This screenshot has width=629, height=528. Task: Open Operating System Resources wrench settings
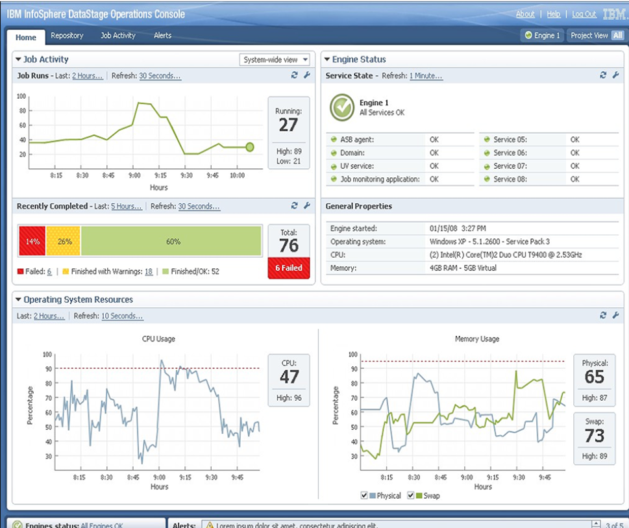coord(616,316)
